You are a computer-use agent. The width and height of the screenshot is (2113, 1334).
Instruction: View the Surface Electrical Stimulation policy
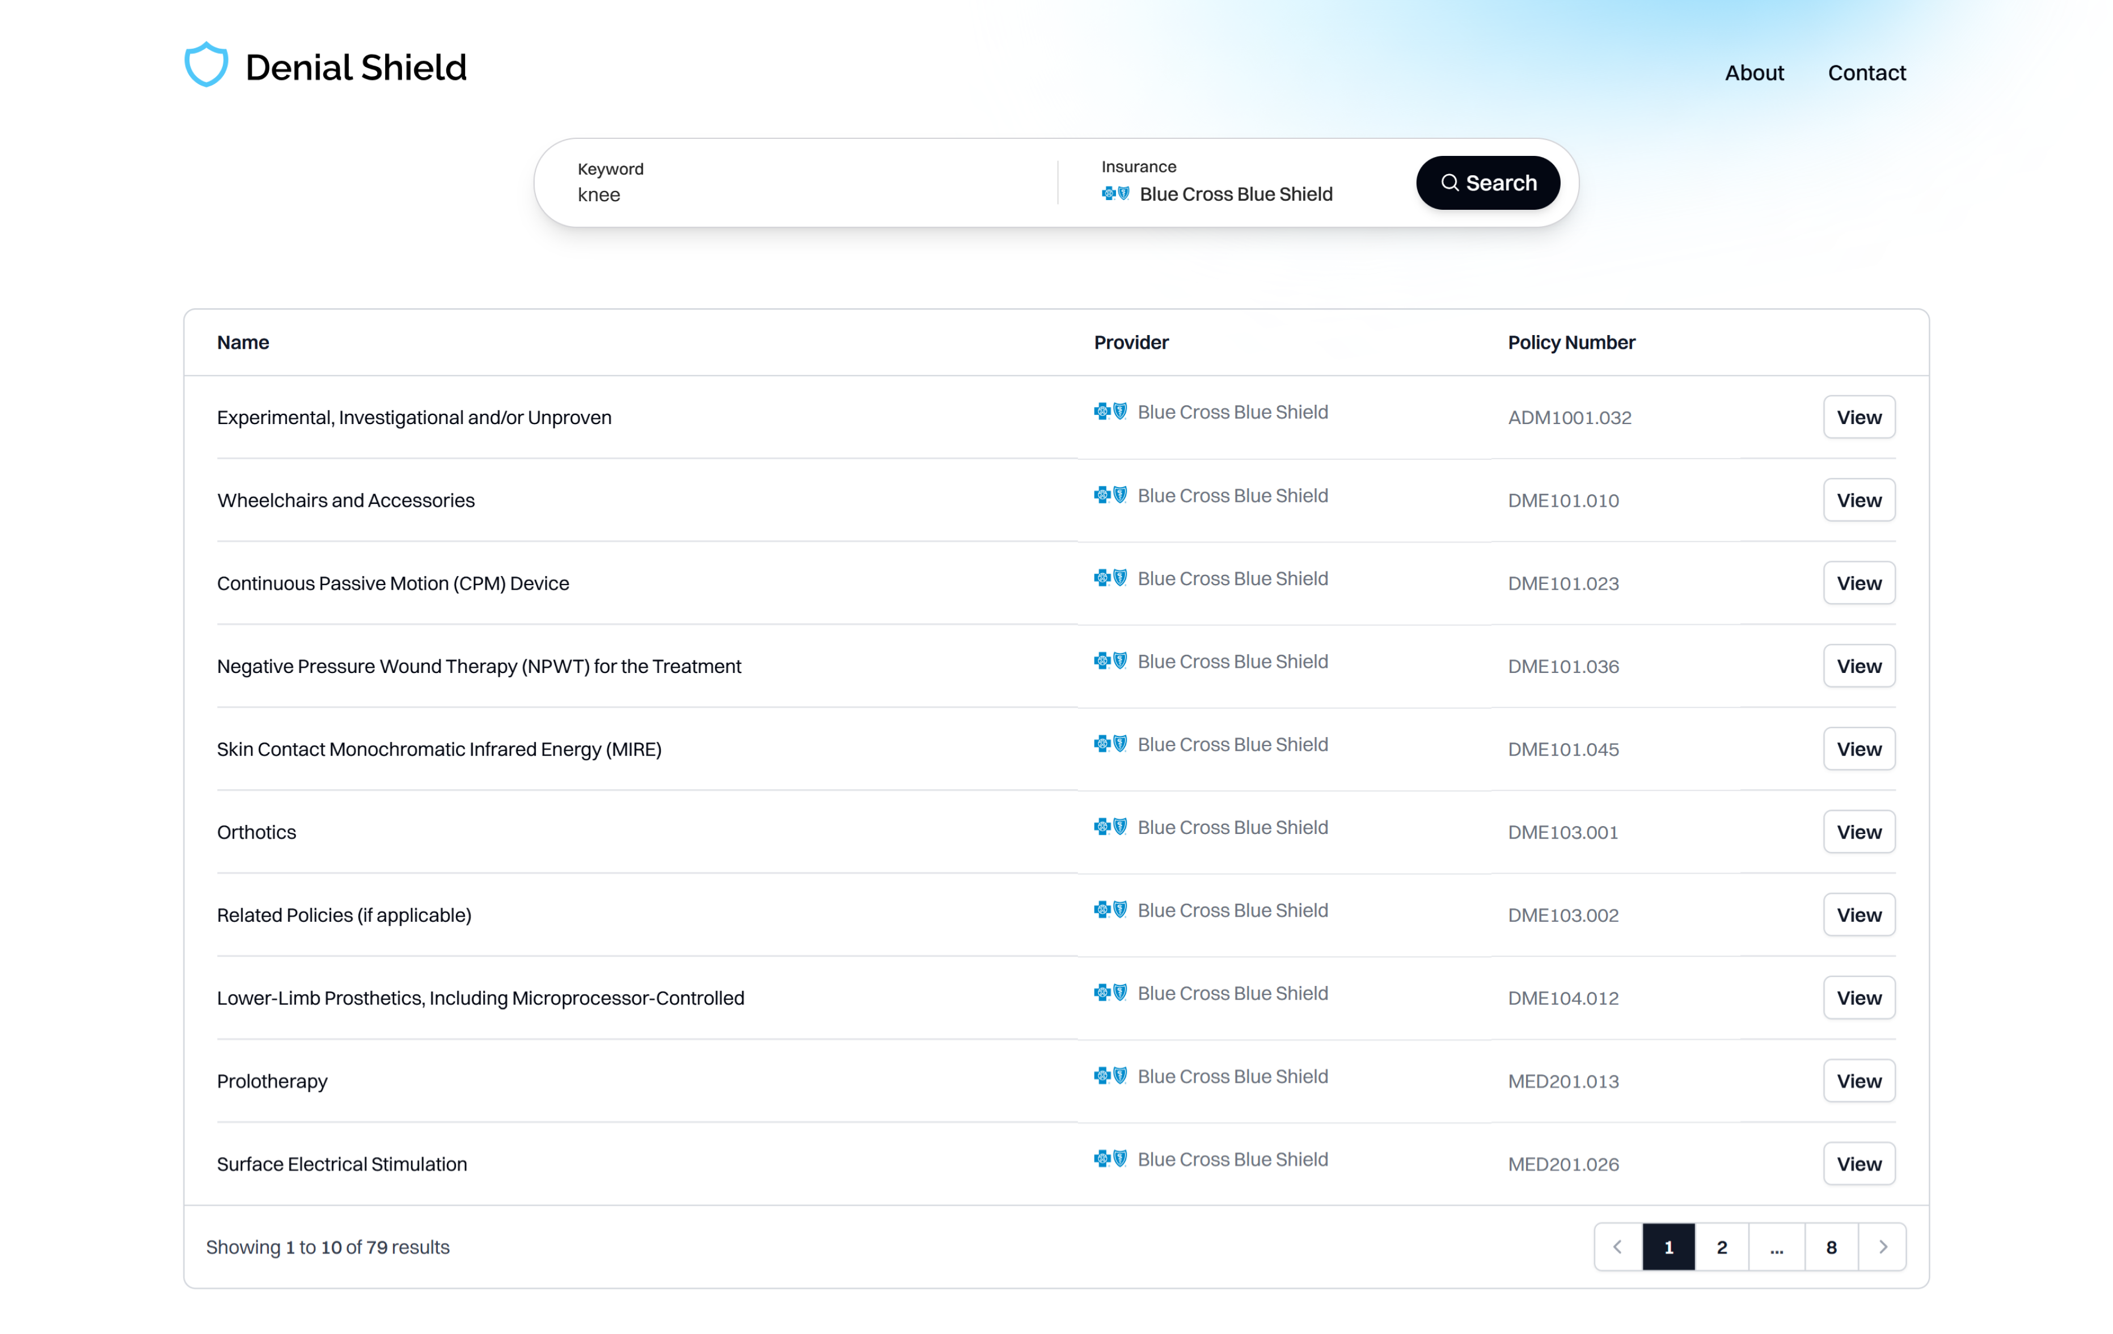[x=1858, y=1163]
